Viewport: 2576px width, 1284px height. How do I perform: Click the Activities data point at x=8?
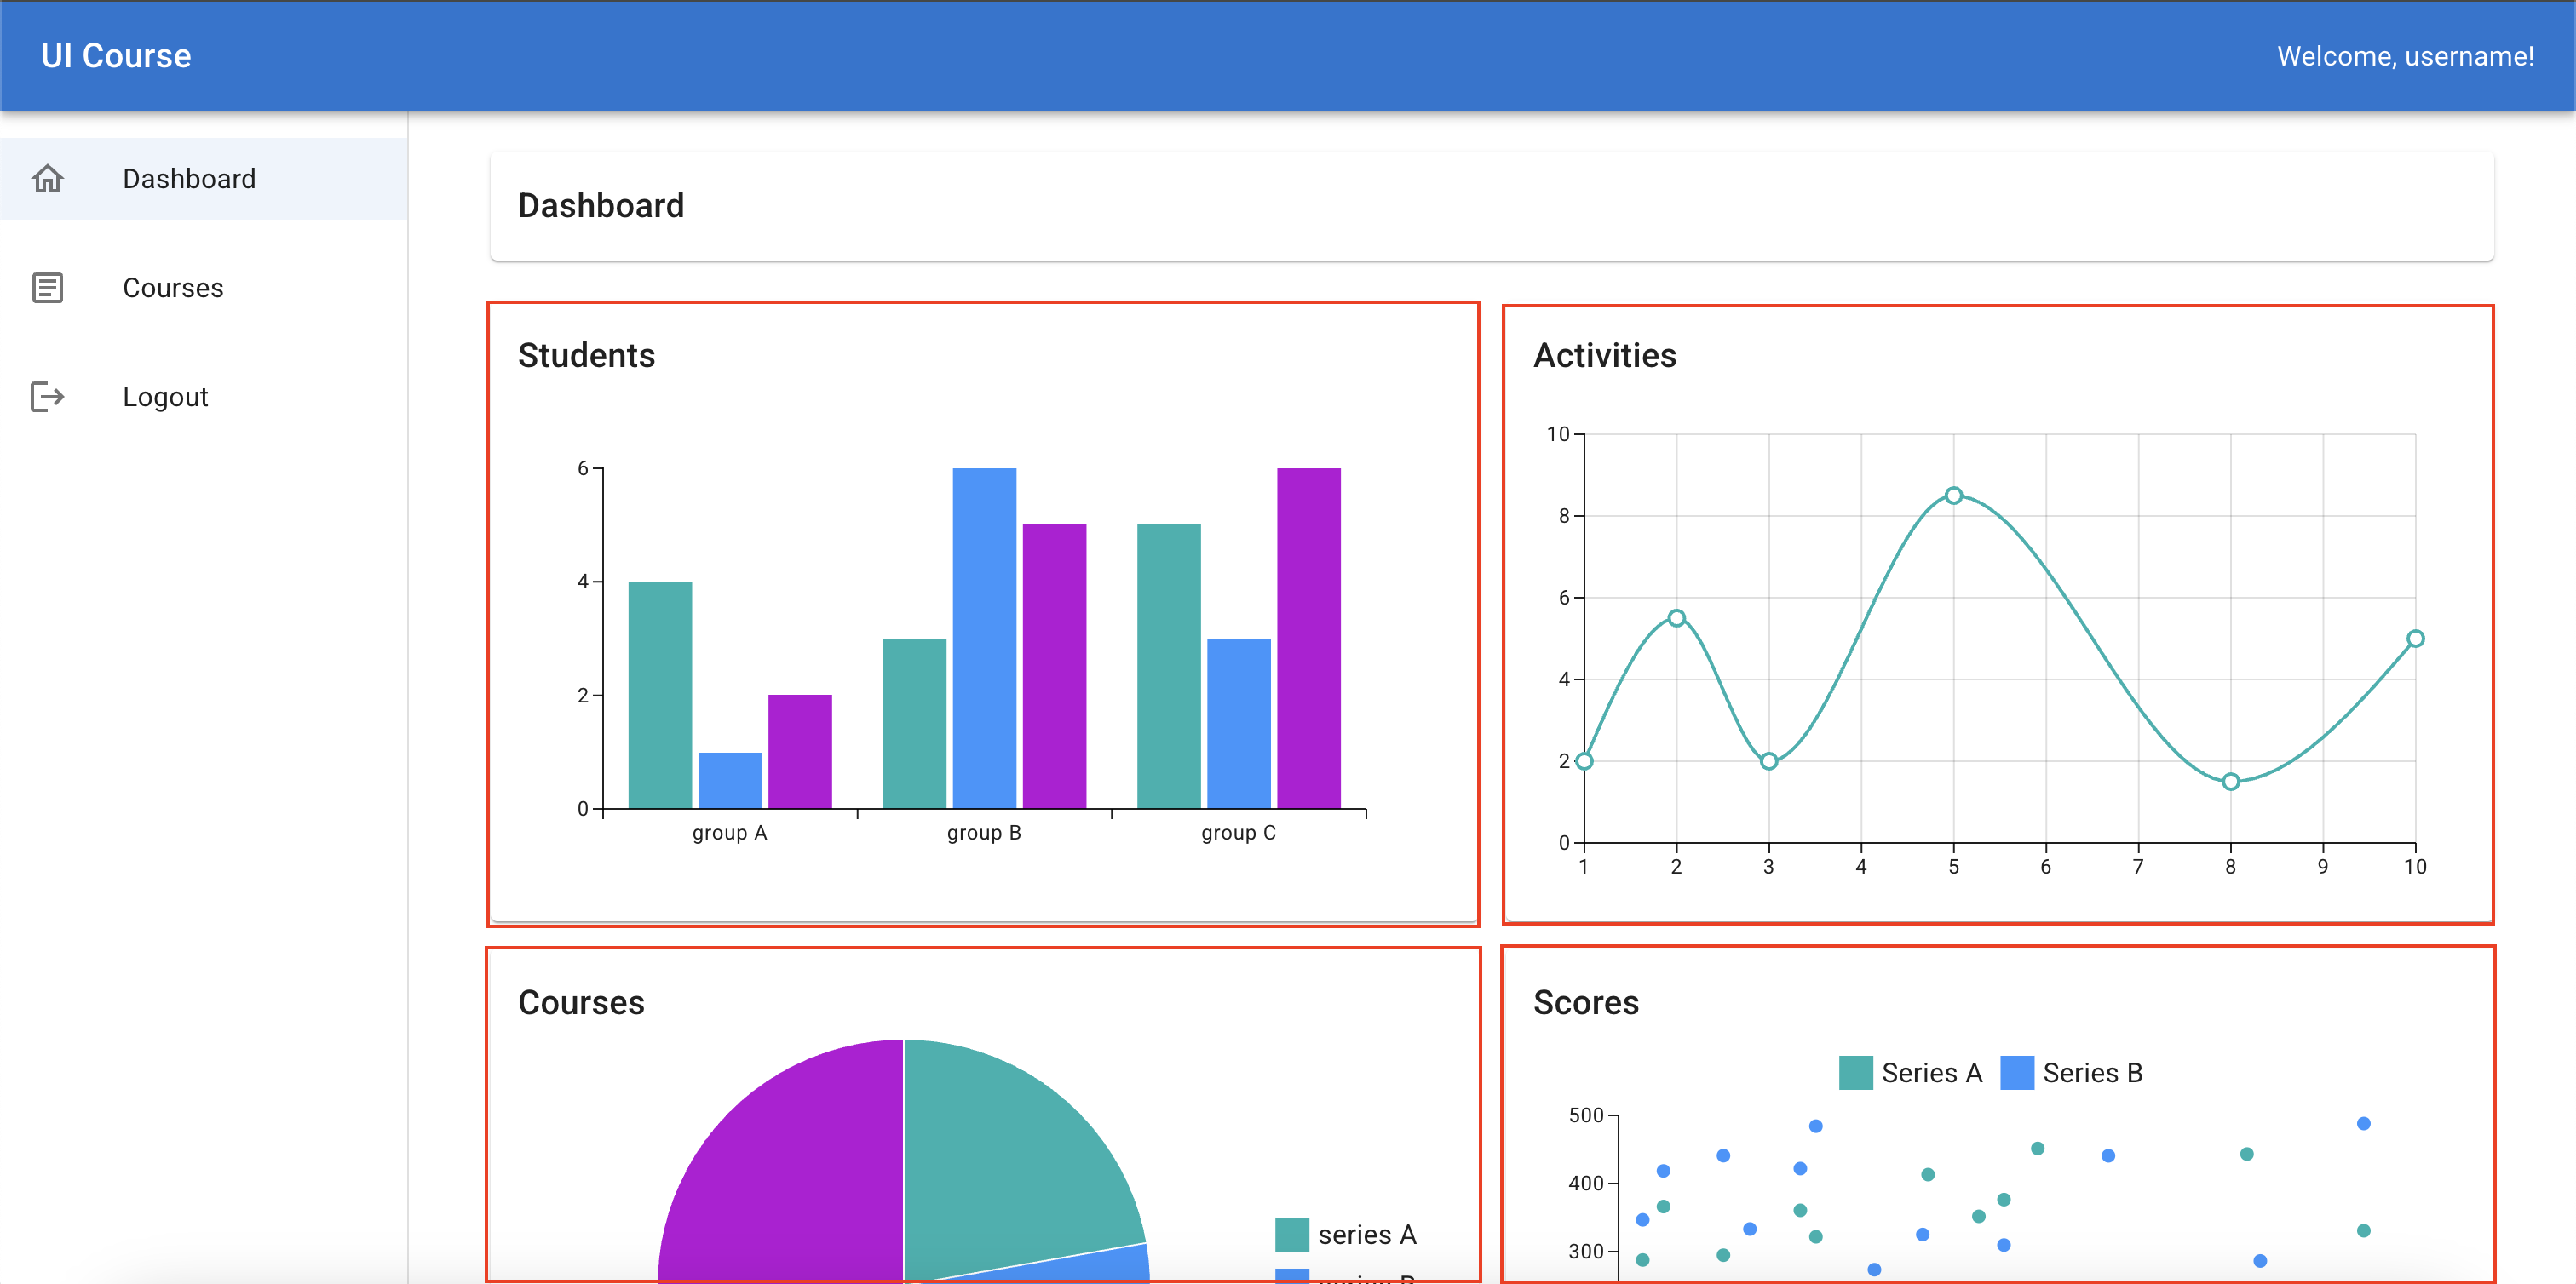pyautogui.click(x=2231, y=782)
